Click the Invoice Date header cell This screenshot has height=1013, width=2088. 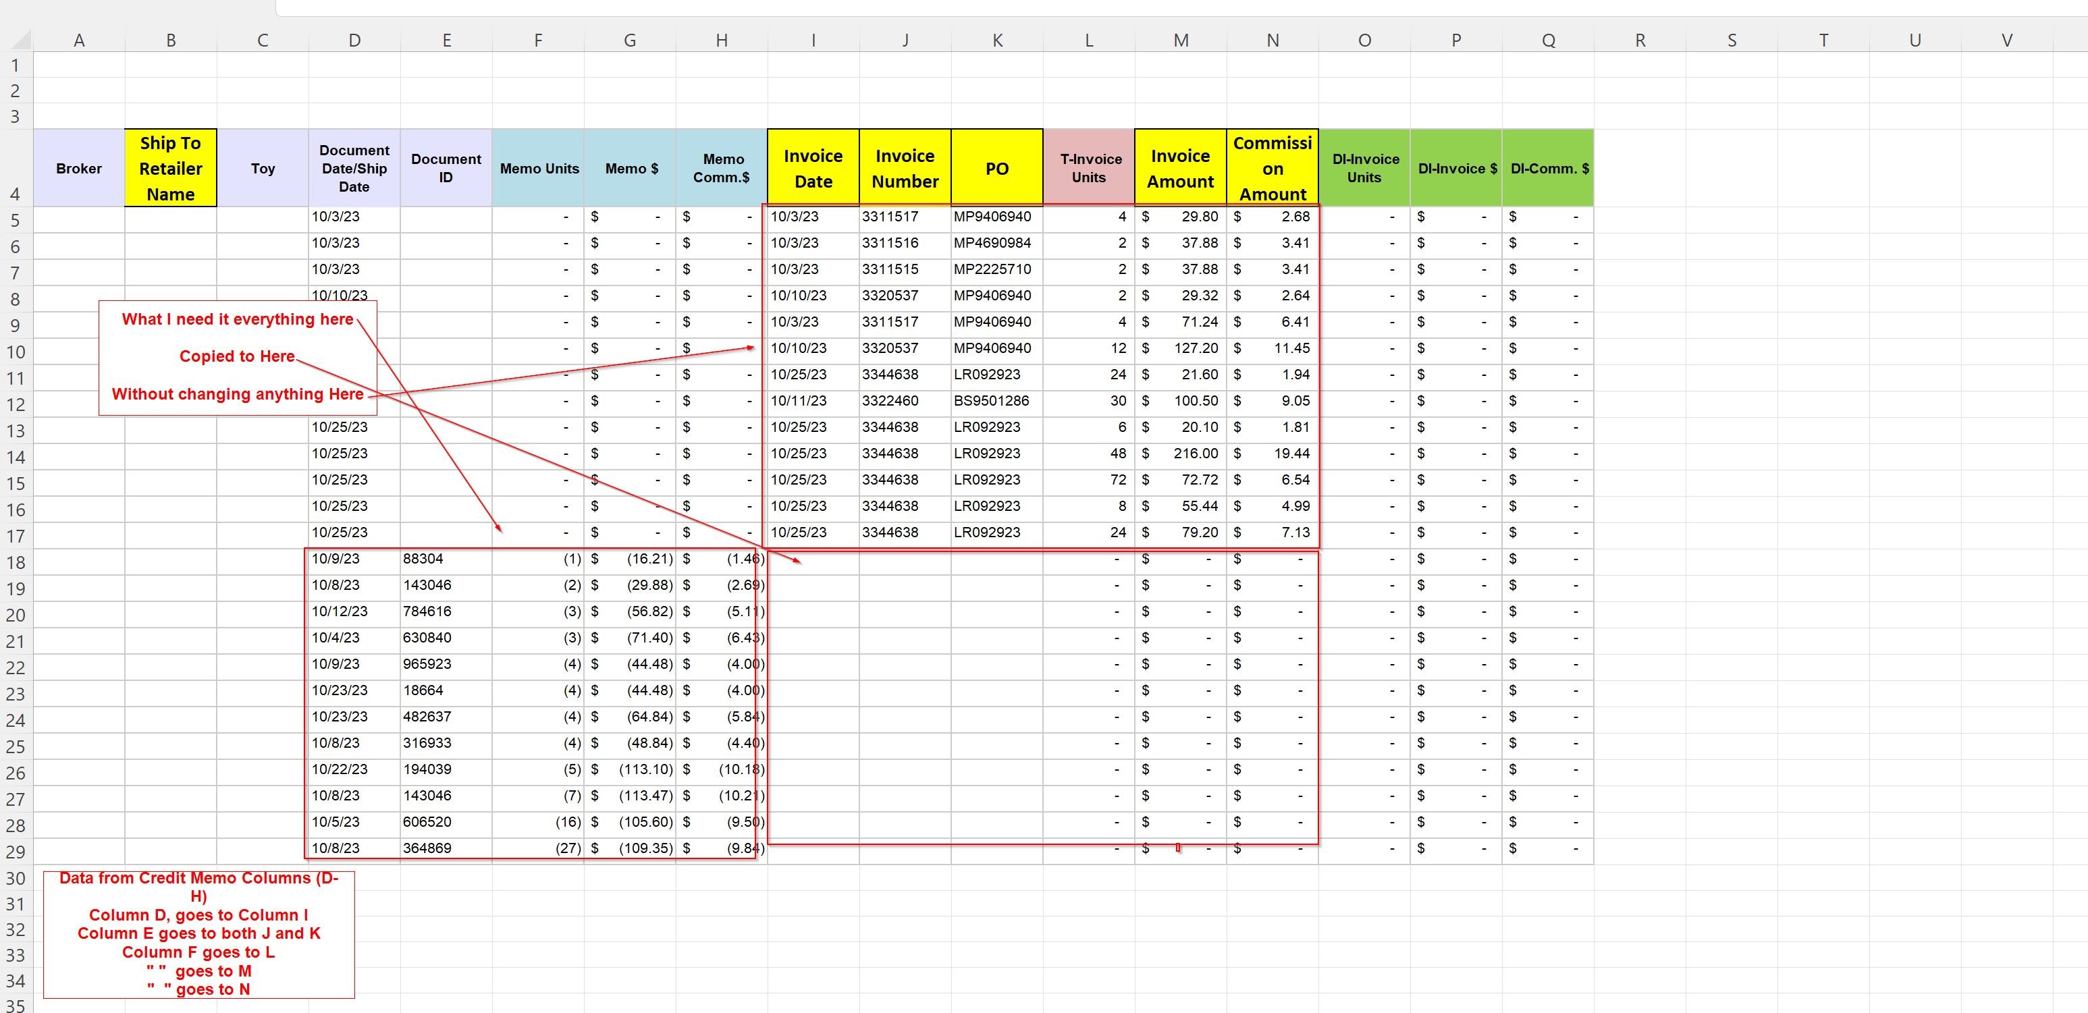pos(813,169)
